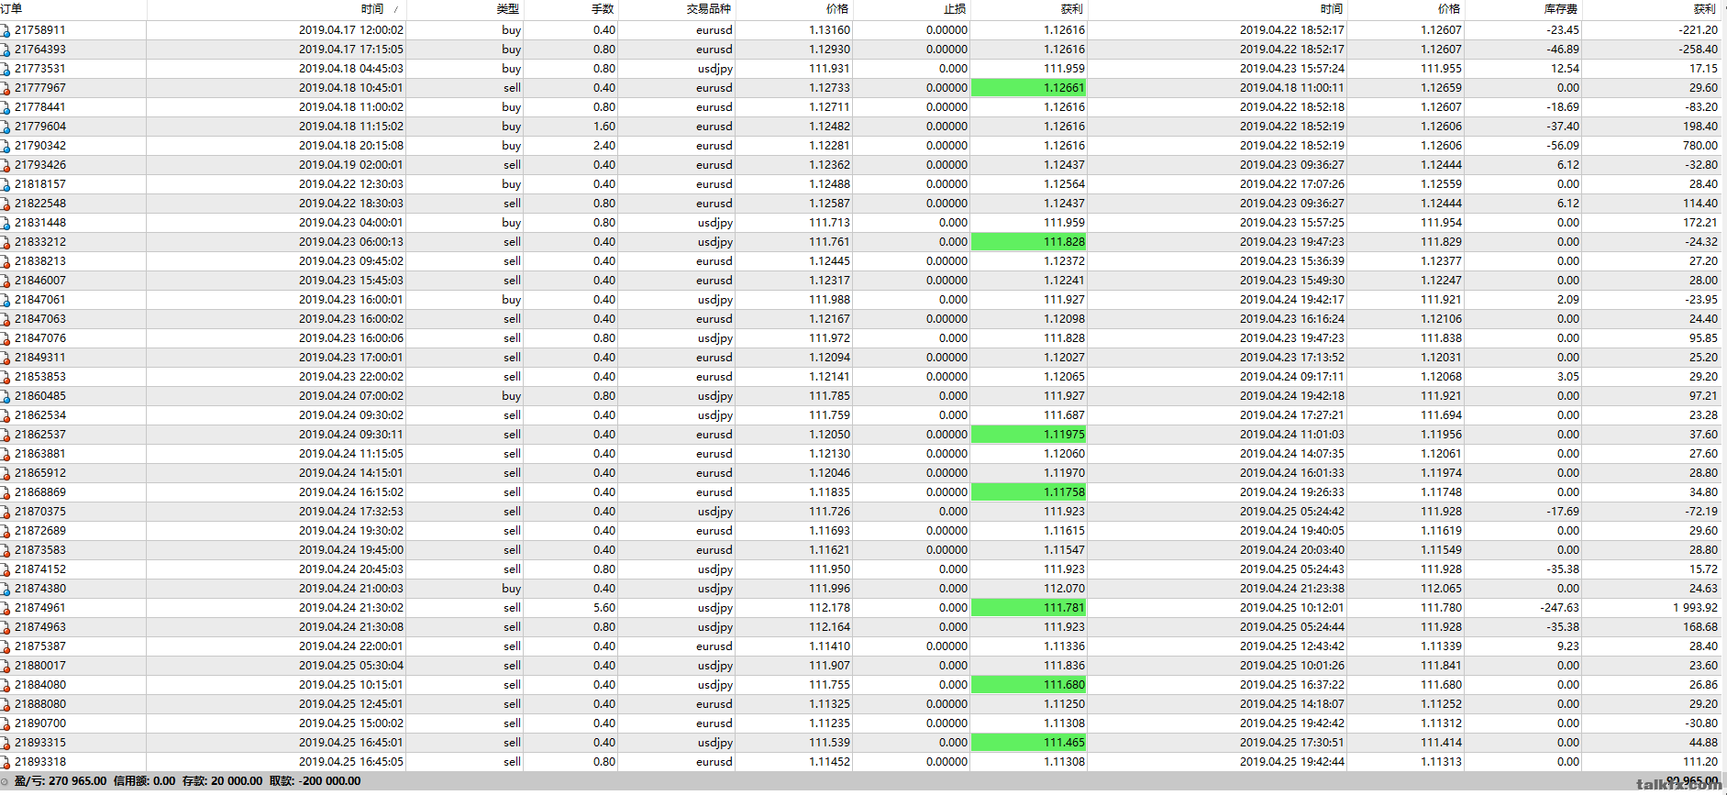Select lot size 5.60
Viewport: 1727px width, 795px height.
604,608
